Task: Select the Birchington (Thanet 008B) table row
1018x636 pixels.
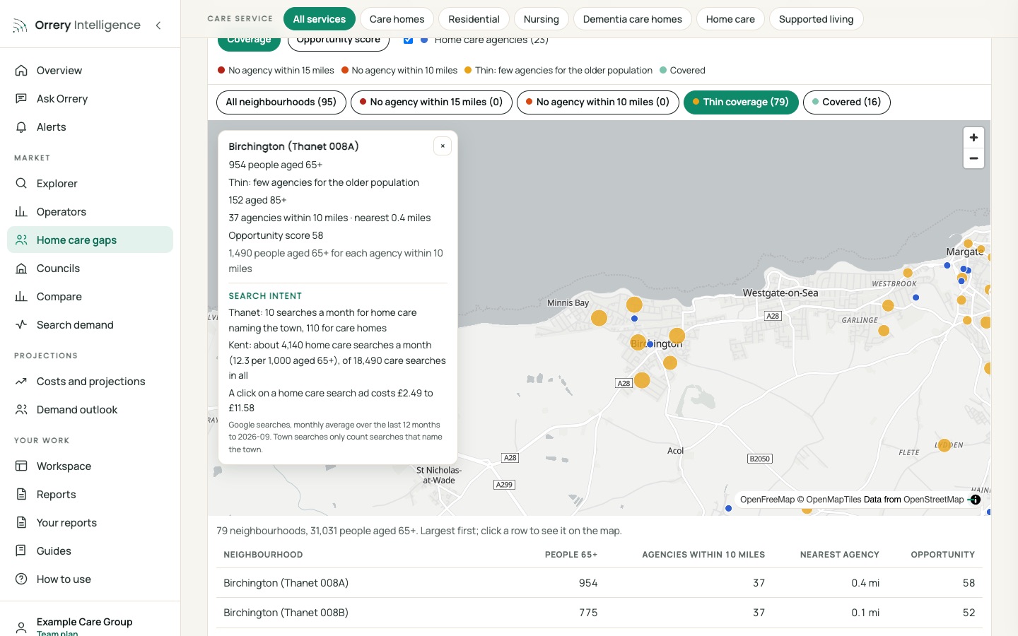Action: [599, 613]
